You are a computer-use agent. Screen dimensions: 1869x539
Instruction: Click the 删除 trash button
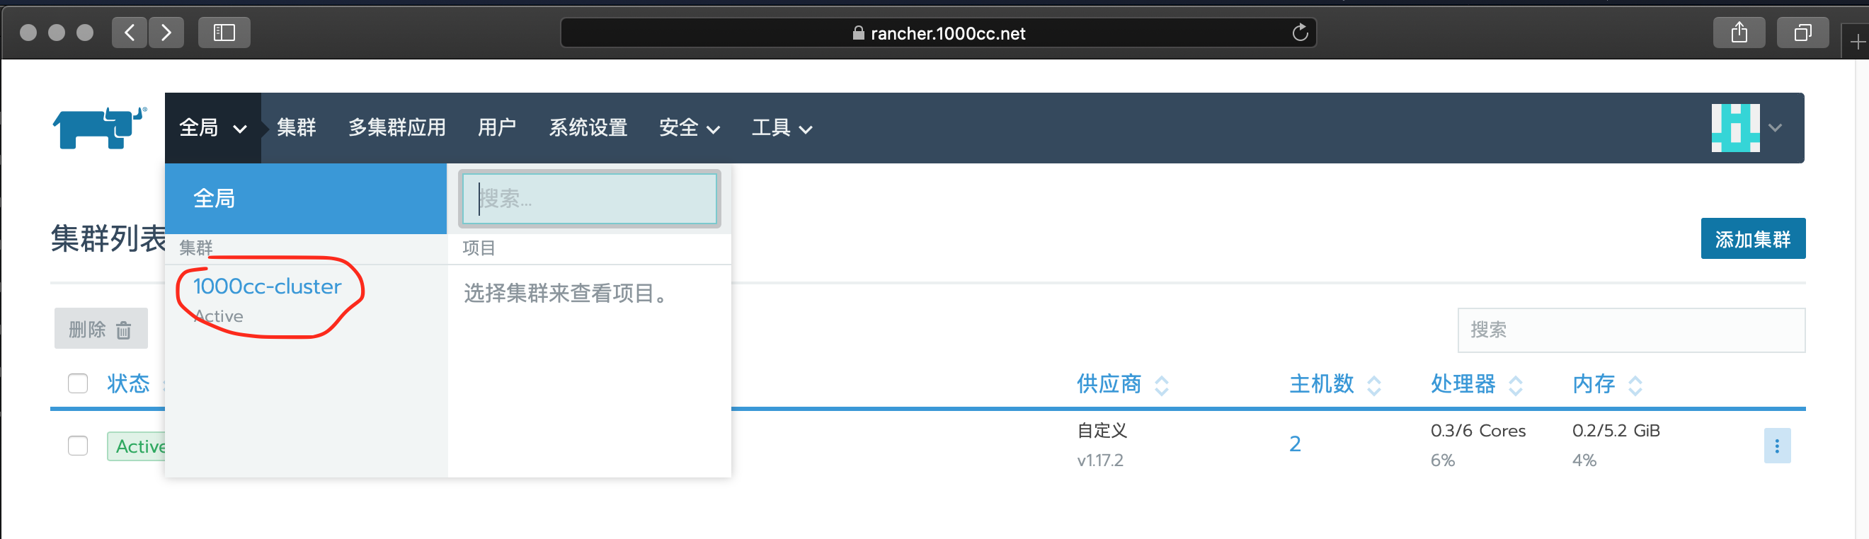coord(101,329)
